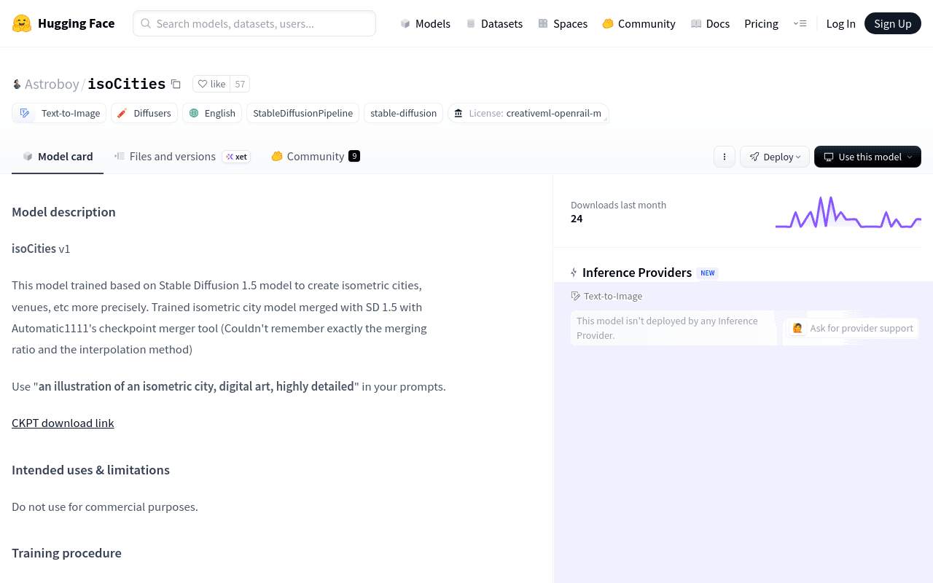Screen dimensions: 933x583
Task: Open Docs in top navigation
Action: (710, 23)
